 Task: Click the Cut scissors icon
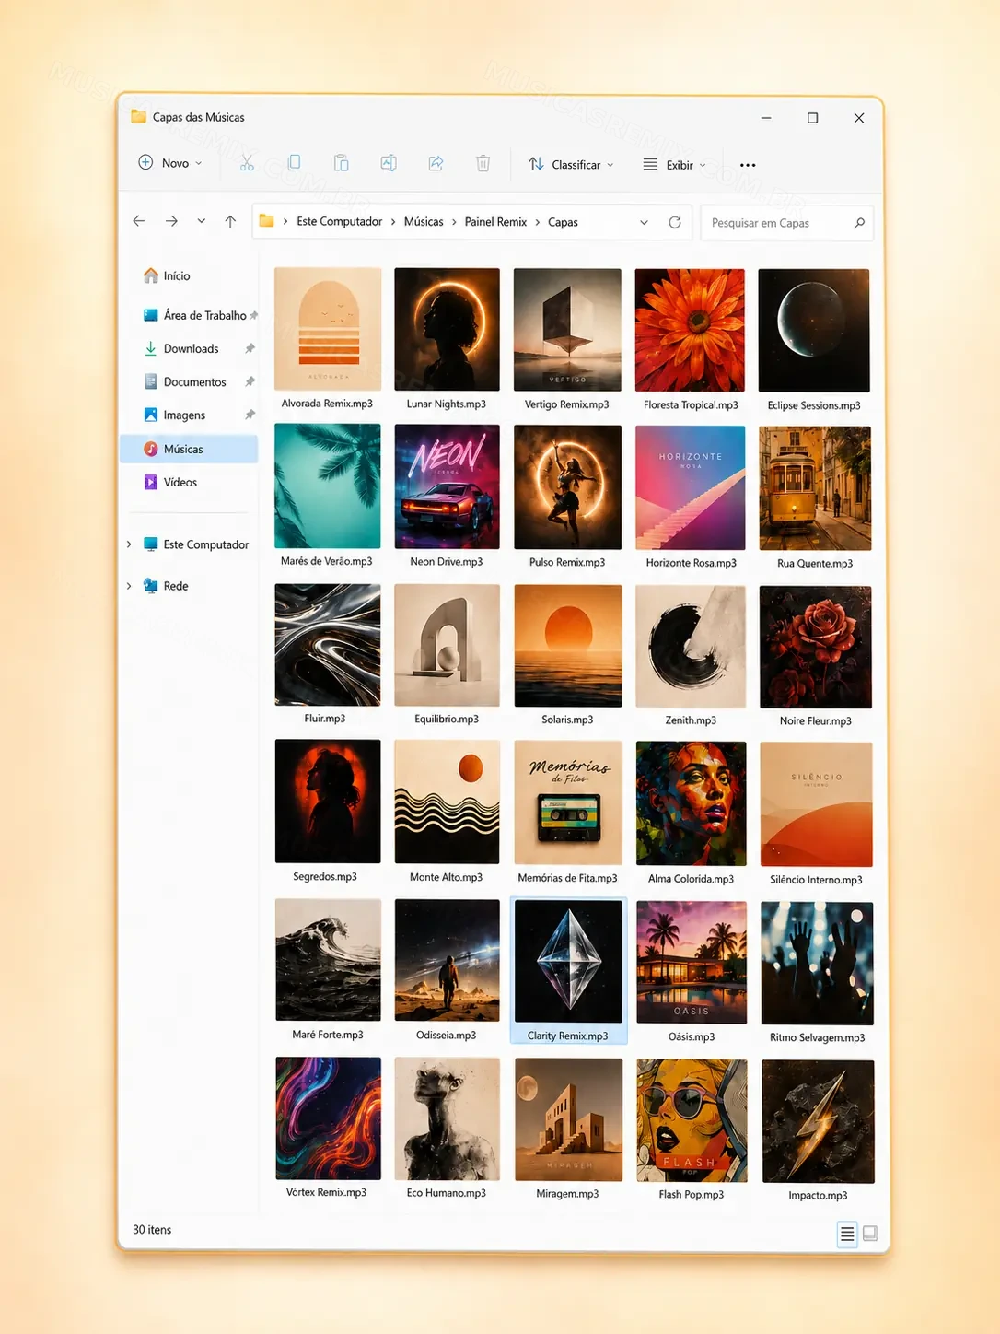(247, 163)
